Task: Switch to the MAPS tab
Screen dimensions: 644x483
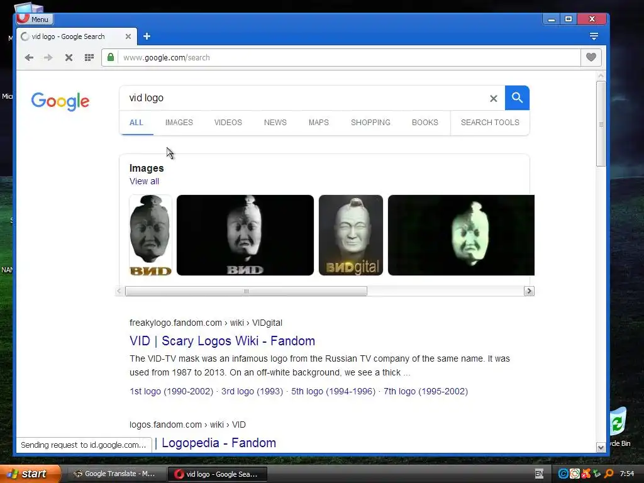Action: [x=319, y=123]
